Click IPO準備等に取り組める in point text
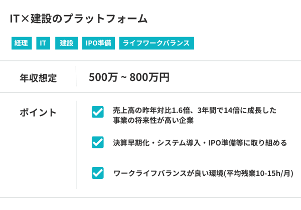Viewport: 301px width, 210px height. point(248,143)
